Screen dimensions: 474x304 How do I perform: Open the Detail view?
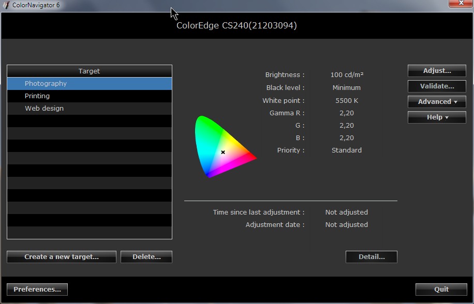coord(372,257)
